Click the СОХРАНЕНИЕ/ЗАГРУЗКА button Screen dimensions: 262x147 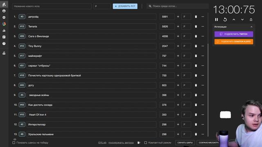(x=208, y=143)
